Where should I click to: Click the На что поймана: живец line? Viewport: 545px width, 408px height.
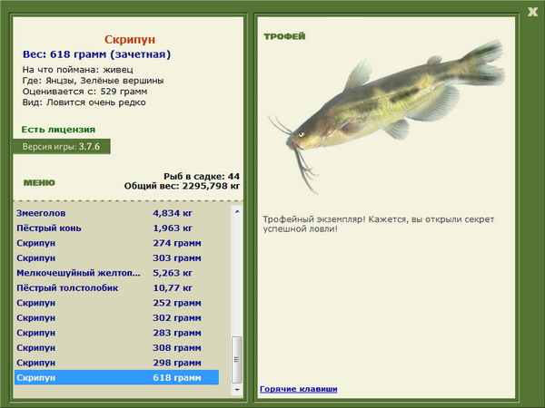77,70
